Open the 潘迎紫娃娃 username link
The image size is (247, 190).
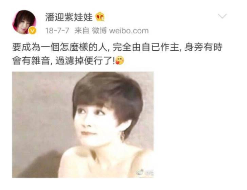click(69, 17)
